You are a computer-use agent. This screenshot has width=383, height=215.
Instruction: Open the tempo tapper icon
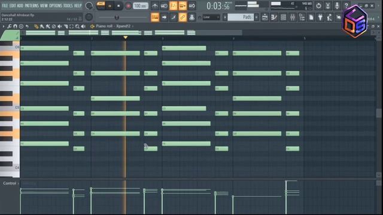[330, 17]
